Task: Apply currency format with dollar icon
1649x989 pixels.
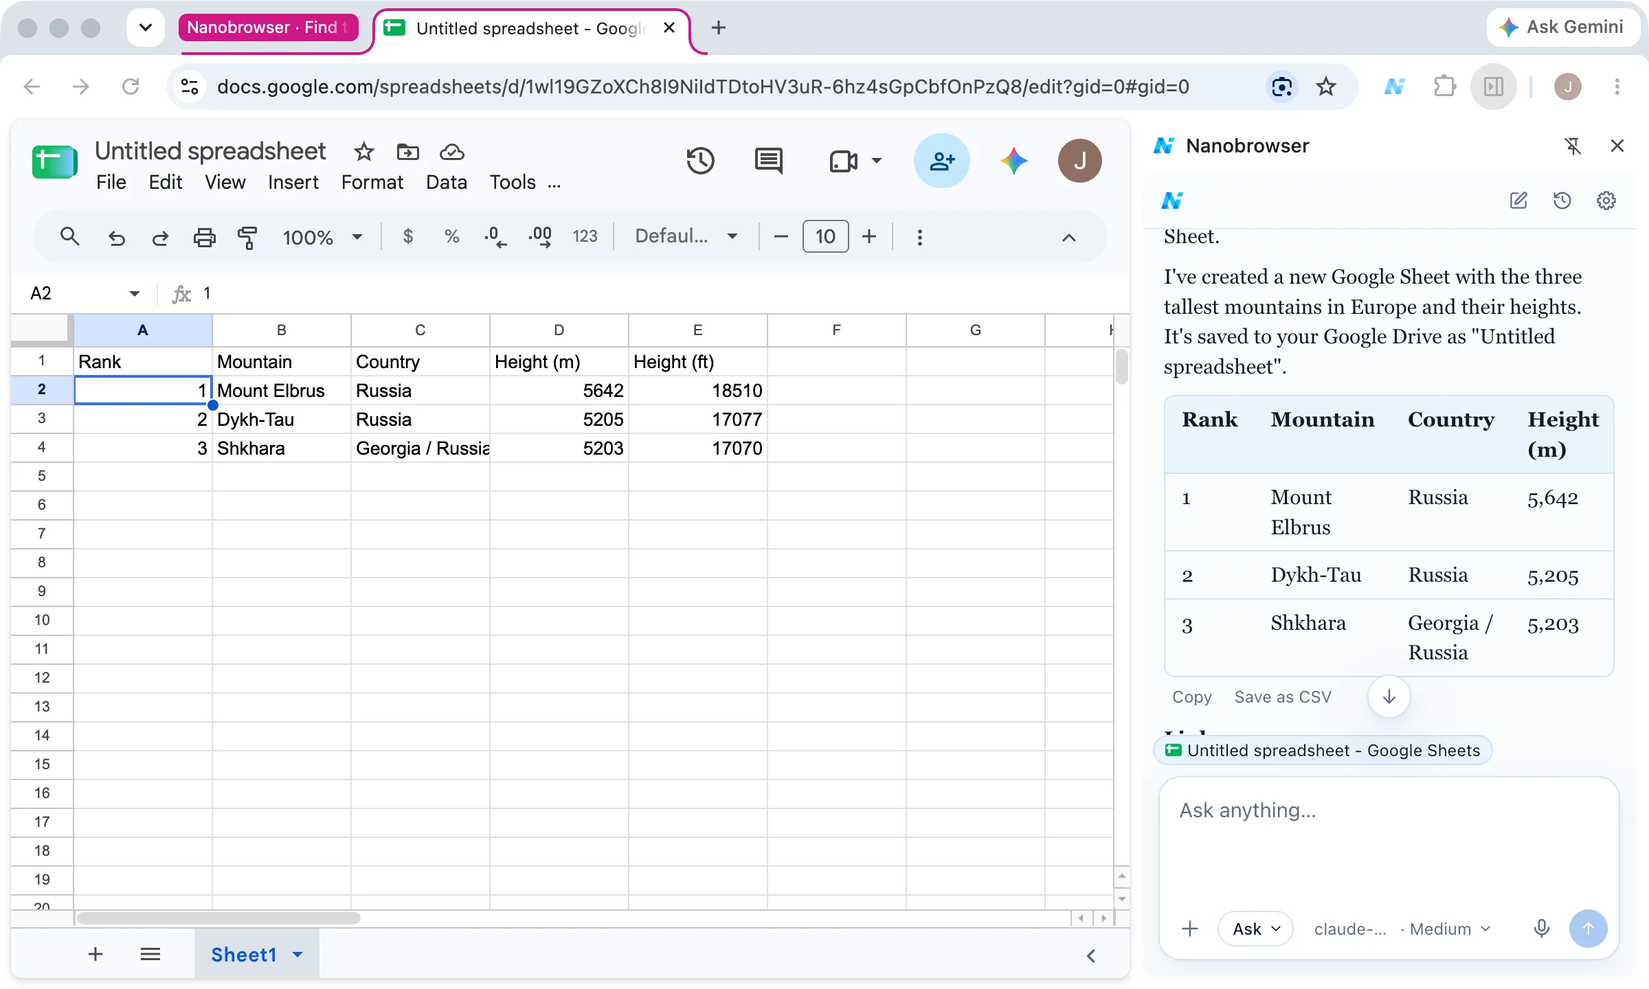Action: pos(408,237)
